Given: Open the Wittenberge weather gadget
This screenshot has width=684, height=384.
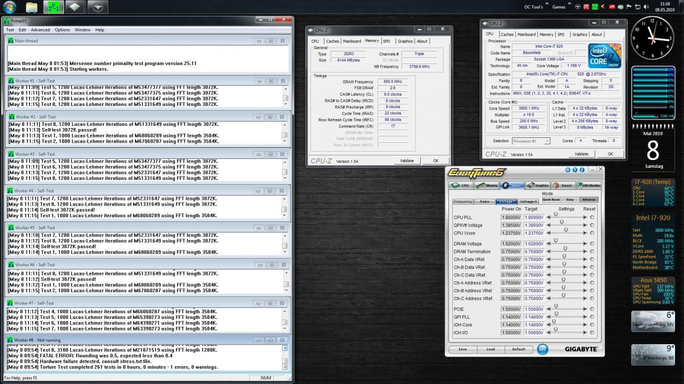Looking at the screenshot, I should tap(653, 355).
